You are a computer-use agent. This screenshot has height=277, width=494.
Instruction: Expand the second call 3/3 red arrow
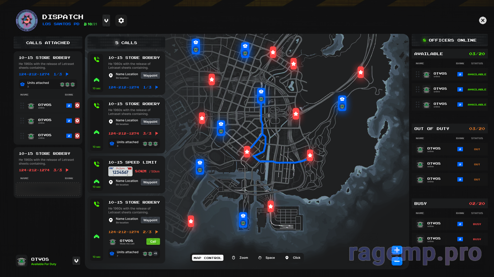coord(157,133)
